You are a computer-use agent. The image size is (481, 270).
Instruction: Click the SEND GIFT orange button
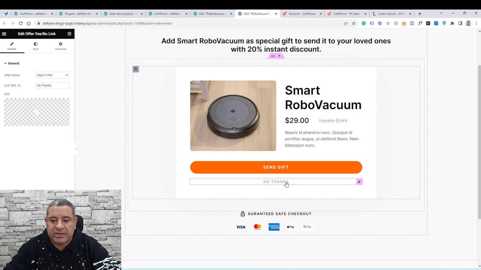(276, 167)
